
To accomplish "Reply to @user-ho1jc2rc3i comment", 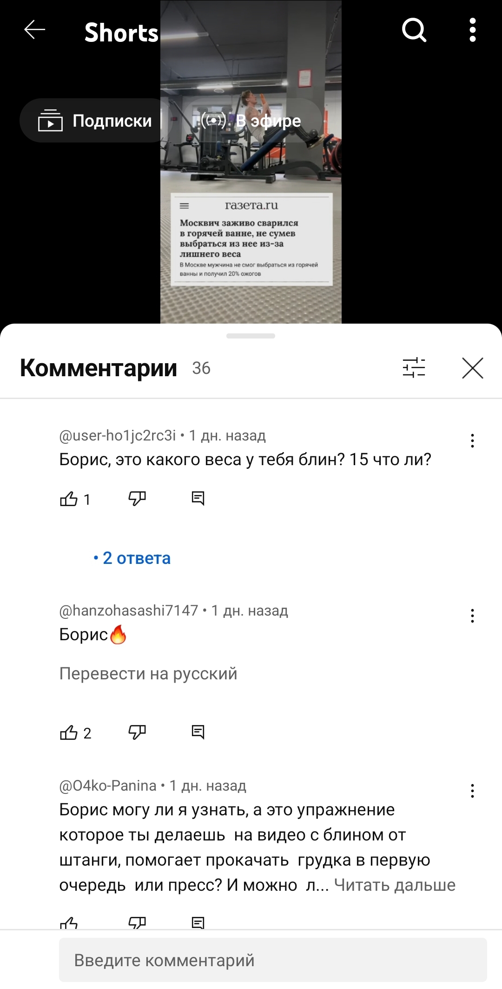I will tap(198, 499).
